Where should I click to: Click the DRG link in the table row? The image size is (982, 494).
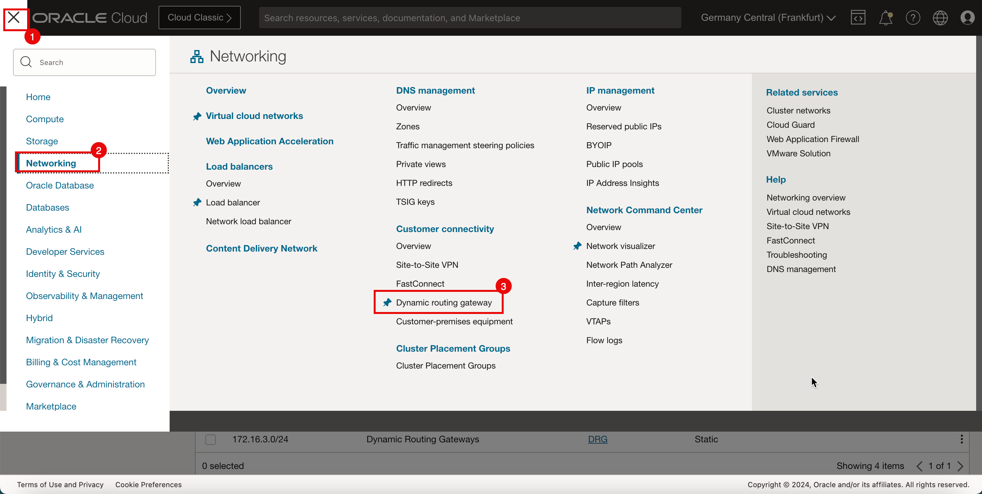[x=598, y=439]
